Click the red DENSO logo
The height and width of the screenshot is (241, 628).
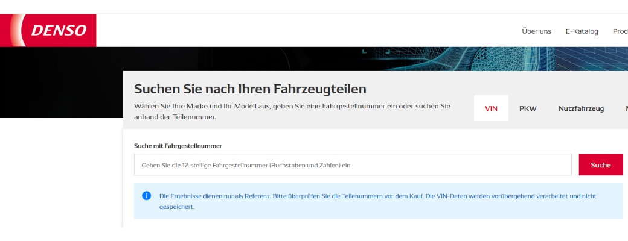59,30
